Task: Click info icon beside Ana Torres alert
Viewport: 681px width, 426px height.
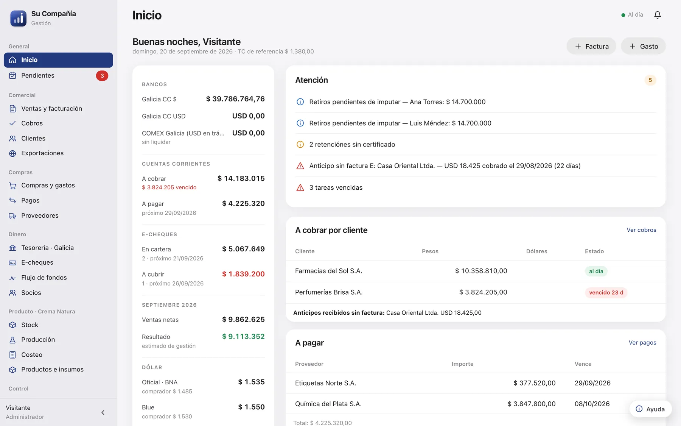Action: point(300,102)
